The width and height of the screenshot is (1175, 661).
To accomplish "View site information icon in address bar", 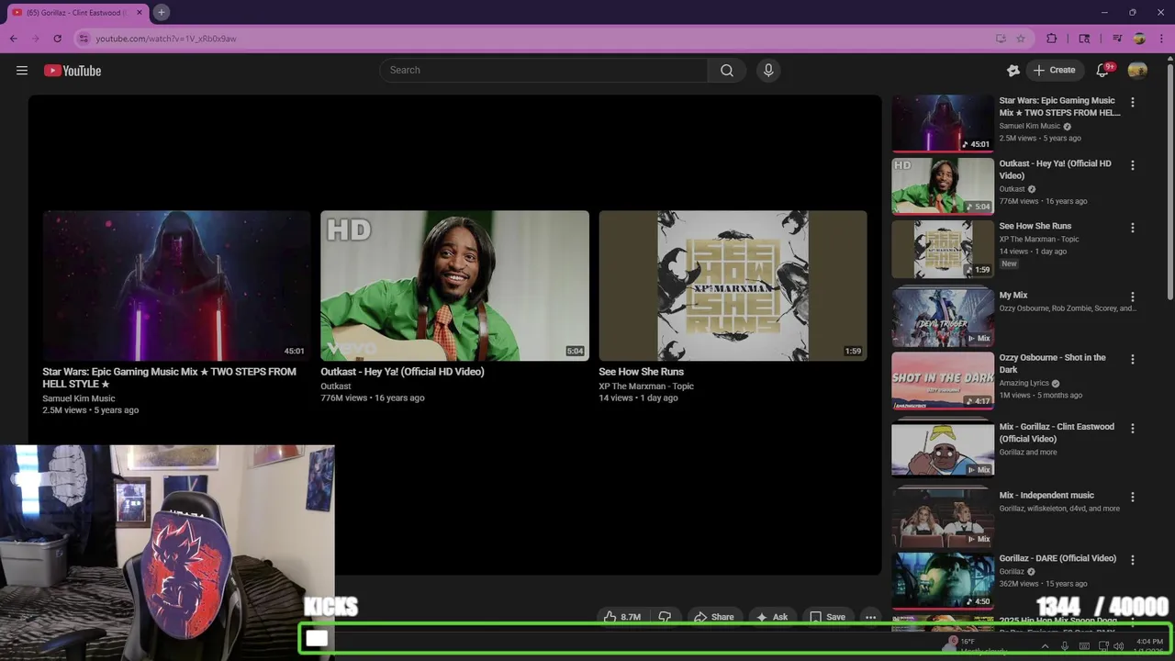I will coord(84,39).
